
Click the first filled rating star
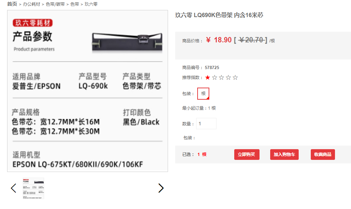pyautogui.click(x=208, y=78)
